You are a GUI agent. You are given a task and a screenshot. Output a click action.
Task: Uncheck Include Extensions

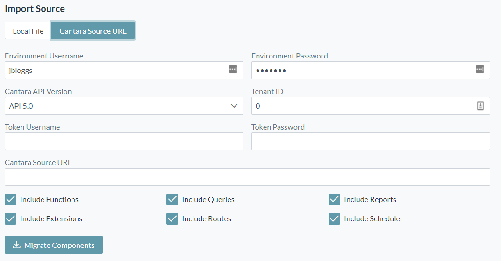[x=11, y=219]
